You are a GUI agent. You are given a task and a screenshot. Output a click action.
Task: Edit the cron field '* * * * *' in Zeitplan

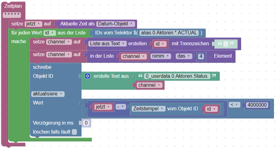(x=12, y=15)
